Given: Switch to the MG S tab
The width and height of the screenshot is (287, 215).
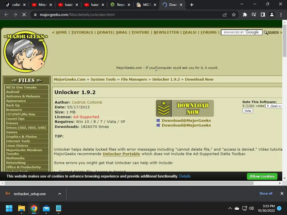Looking at the screenshot, I should pyautogui.click(x=146, y=5).
